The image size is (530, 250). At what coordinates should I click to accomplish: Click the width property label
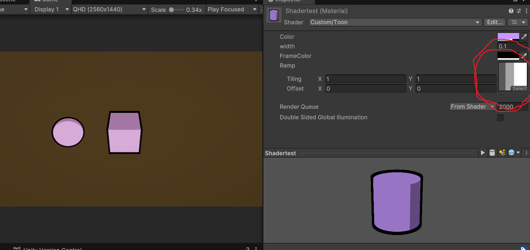287,46
